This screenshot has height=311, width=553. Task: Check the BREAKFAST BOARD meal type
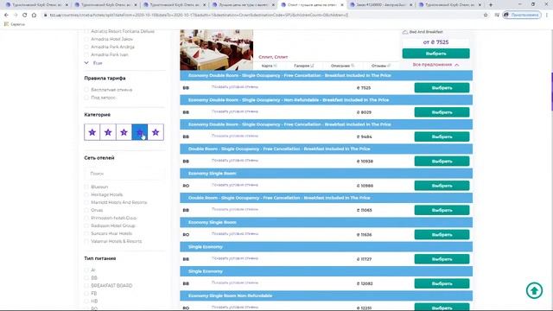pos(86,286)
